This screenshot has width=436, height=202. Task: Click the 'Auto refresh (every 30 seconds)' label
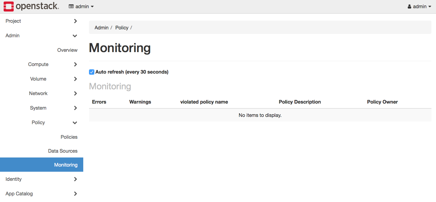tap(132, 72)
